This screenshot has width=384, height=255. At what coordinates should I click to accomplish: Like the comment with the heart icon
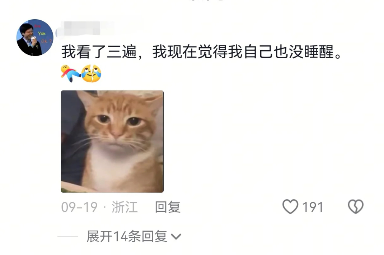click(290, 207)
